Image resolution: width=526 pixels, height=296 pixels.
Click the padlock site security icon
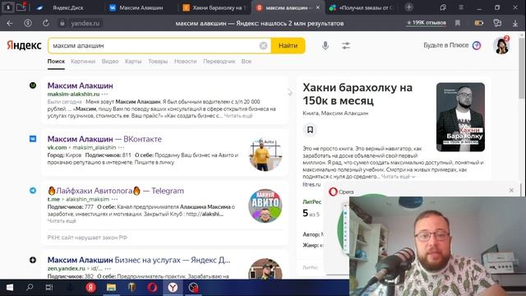tap(62, 23)
